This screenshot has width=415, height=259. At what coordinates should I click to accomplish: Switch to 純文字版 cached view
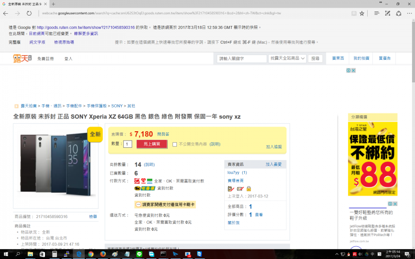pyautogui.click(x=37, y=42)
